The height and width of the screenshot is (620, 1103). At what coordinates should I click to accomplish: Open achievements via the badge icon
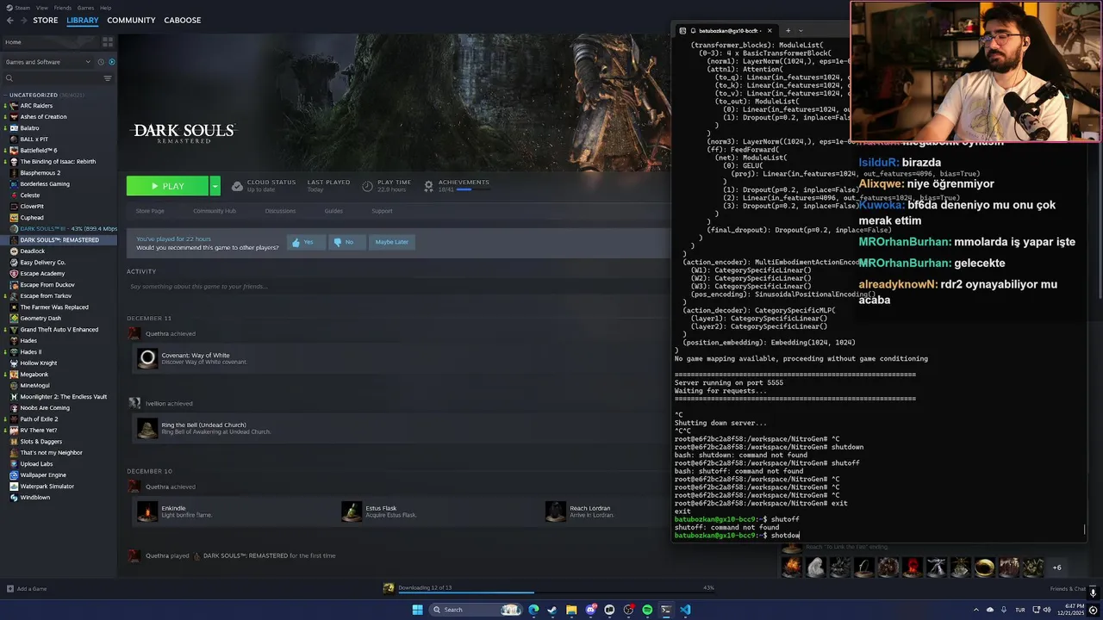pyautogui.click(x=428, y=186)
